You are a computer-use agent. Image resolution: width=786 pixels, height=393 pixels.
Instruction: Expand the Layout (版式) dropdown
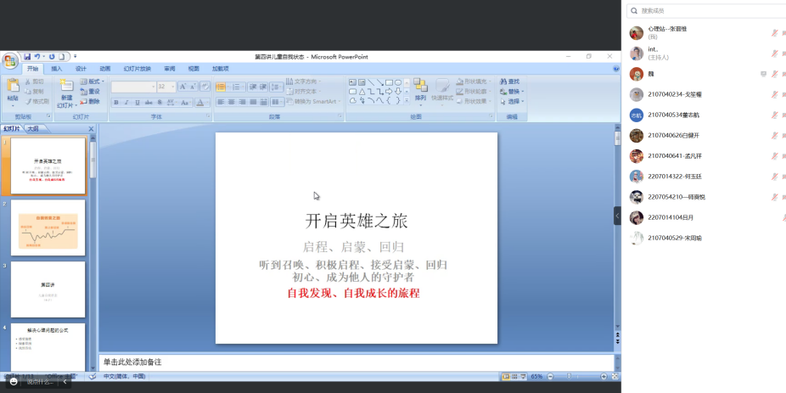click(x=93, y=81)
